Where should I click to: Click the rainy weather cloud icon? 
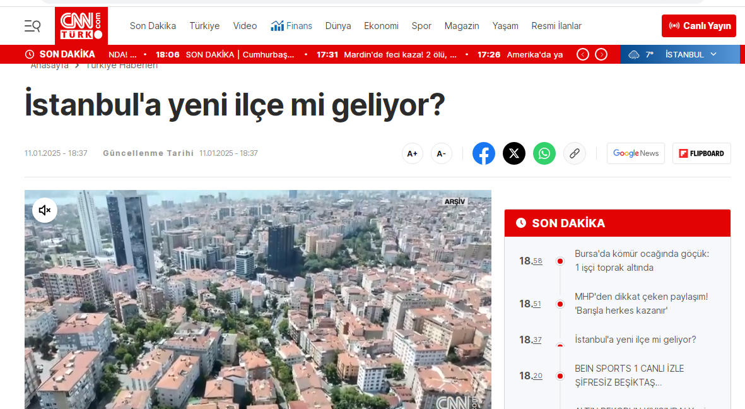coord(634,55)
